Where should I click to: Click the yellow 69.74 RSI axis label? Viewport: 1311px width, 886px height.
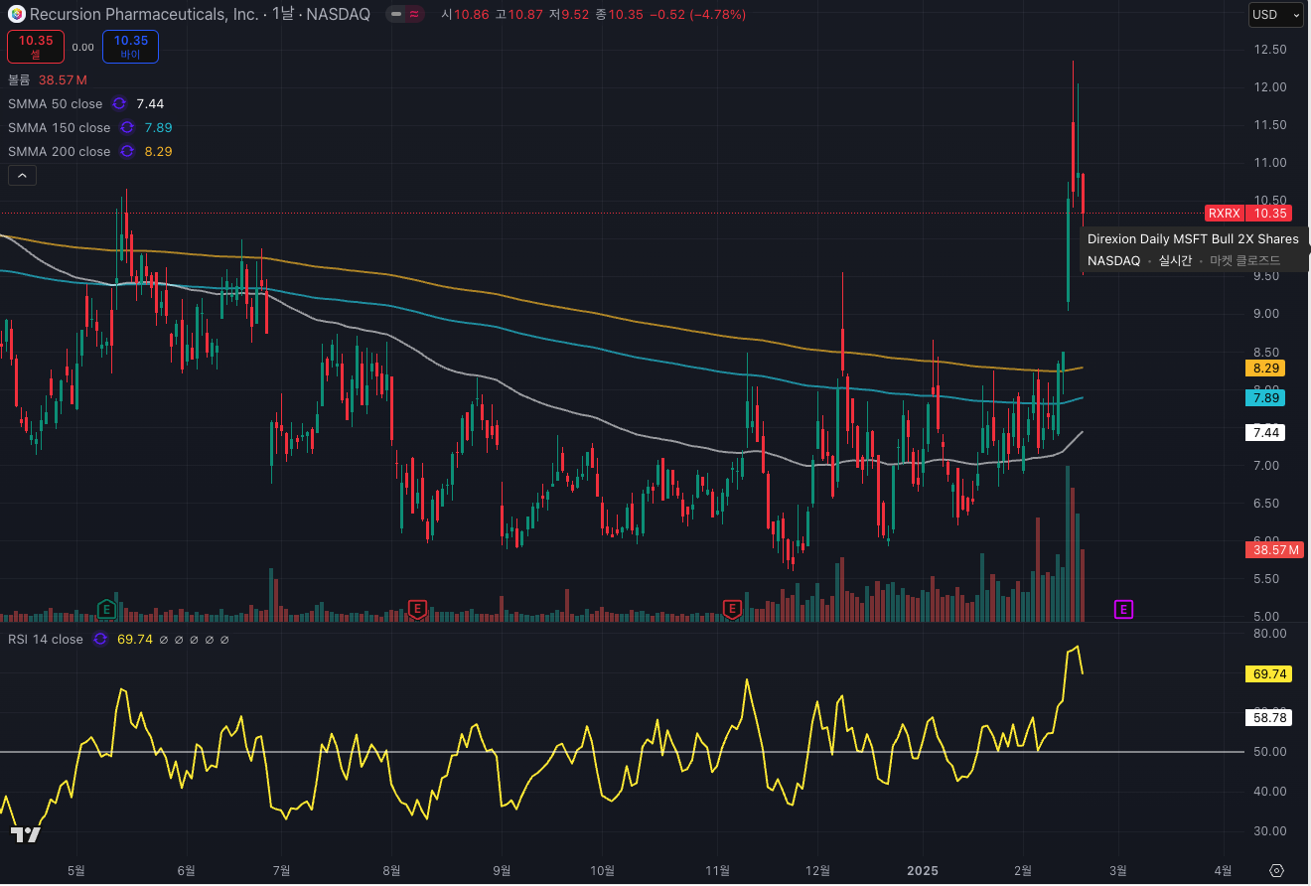[1268, 673]
